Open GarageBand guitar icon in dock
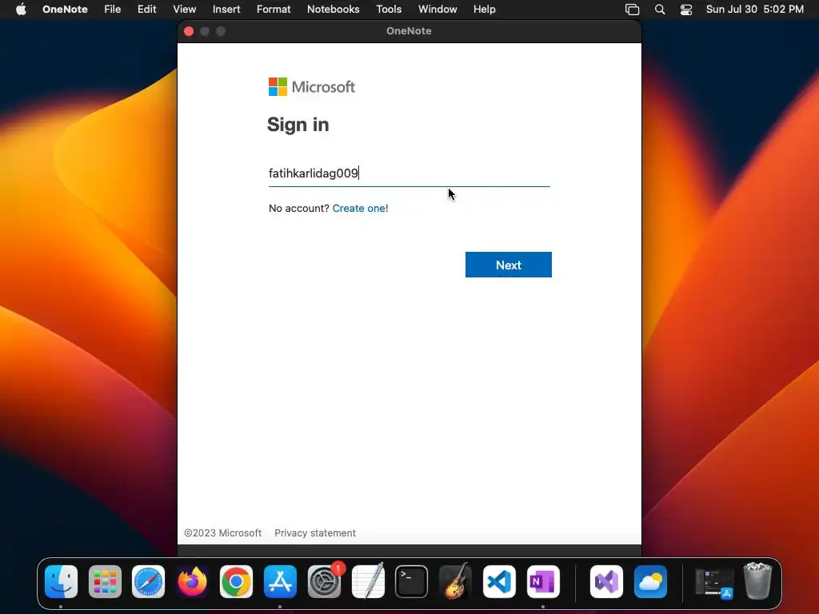This screenshot has height=614, width=819. point(455,582)
